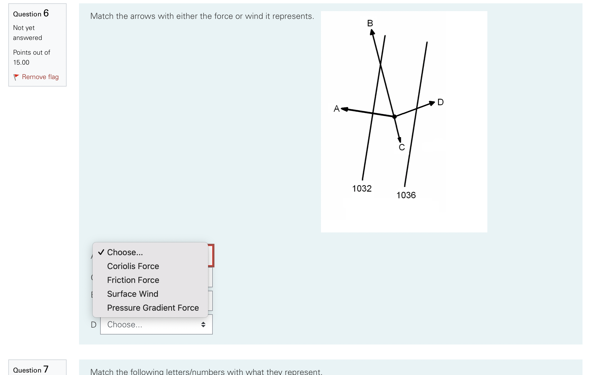Click the Not yet answered status text
Viewport: 595px width, 375px height.
coord(27,32)
